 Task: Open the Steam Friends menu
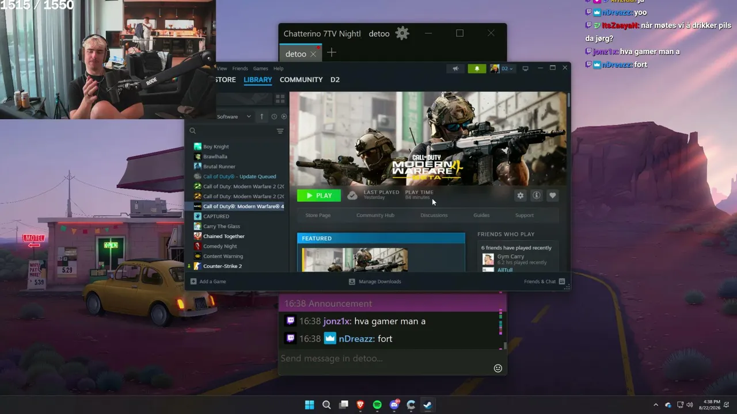(240, 68)
